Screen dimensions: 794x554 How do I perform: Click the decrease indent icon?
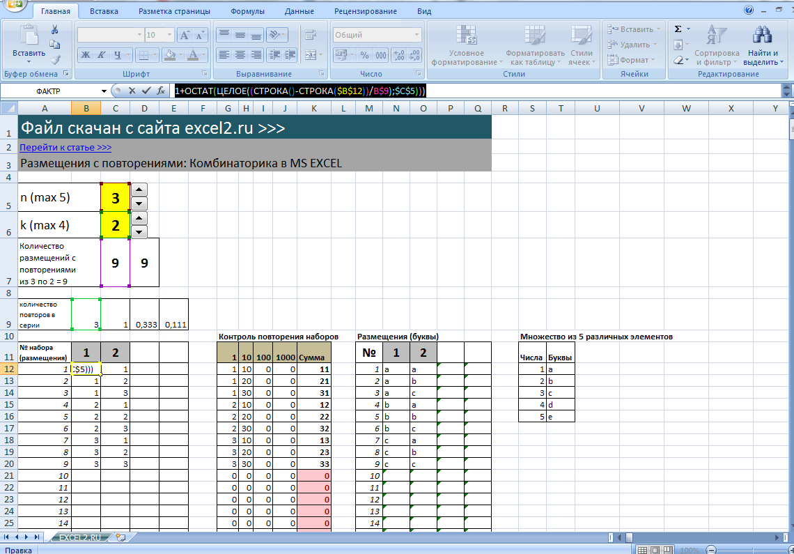(274, 55)
